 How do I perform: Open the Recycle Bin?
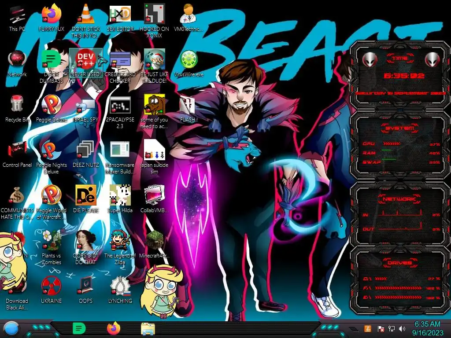pos(17,109)
